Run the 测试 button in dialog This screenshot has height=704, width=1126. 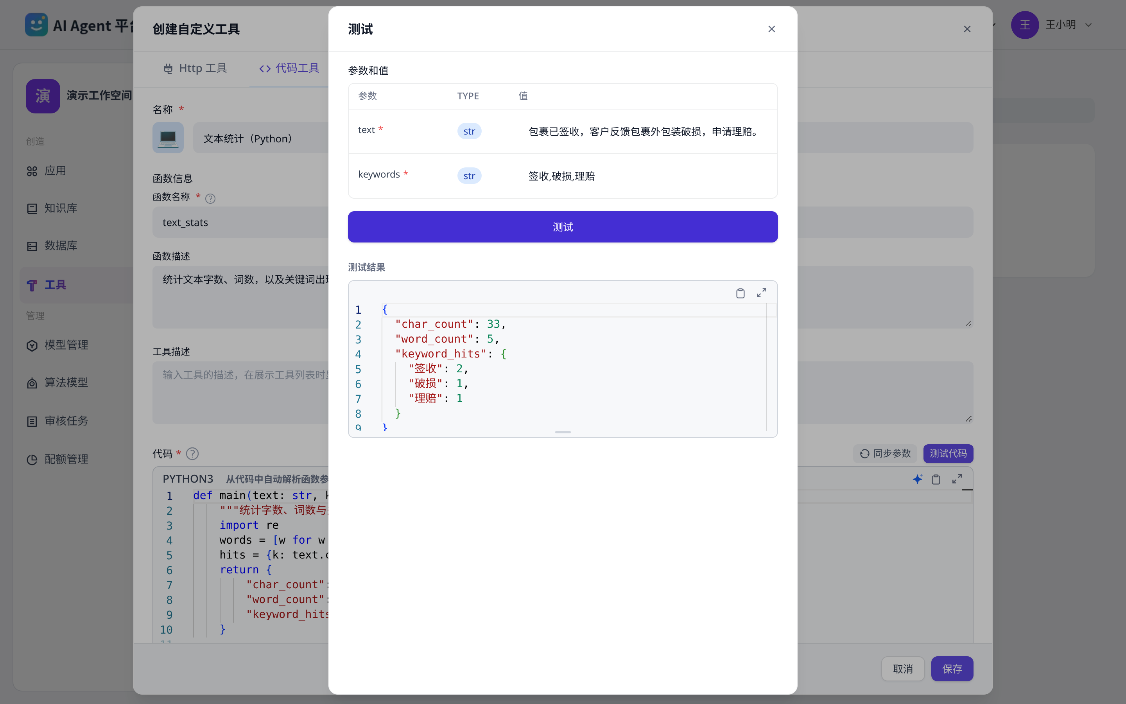[563, 227]
